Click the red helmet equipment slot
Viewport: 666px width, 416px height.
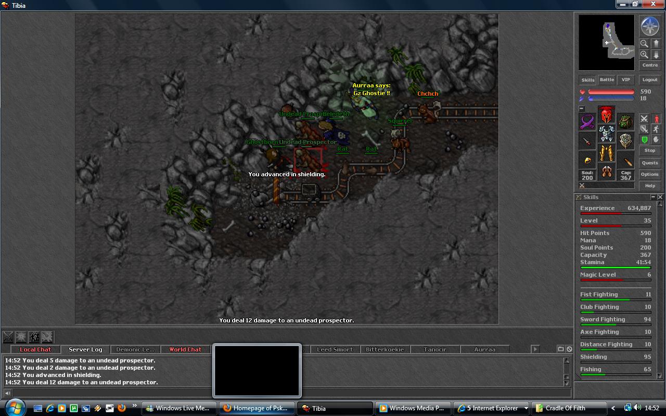click(606, 114)
